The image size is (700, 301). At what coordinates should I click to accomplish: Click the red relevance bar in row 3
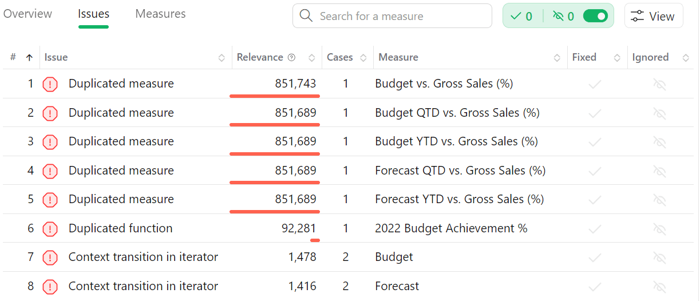(275, 153)
